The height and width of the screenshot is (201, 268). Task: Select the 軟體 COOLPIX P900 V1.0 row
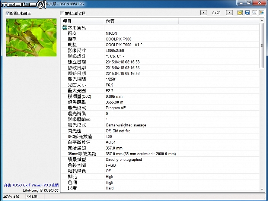pos(160,45)
